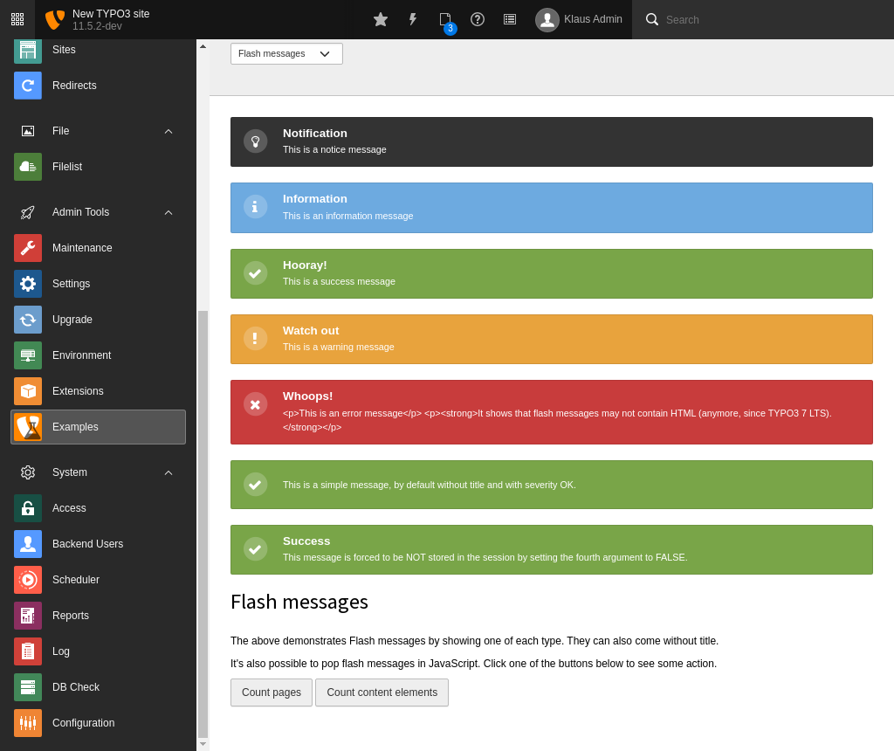
Task: Open the system information list icon
Action: [x=510, y=19]
